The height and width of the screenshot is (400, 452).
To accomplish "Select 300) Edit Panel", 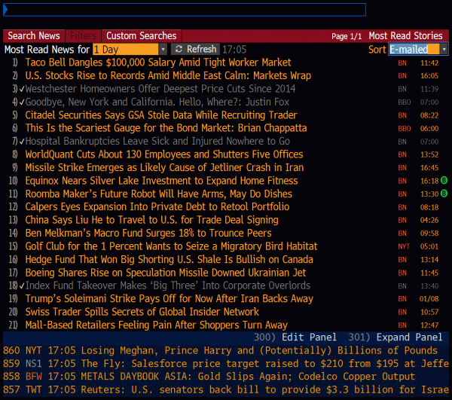I will [295, 337].
